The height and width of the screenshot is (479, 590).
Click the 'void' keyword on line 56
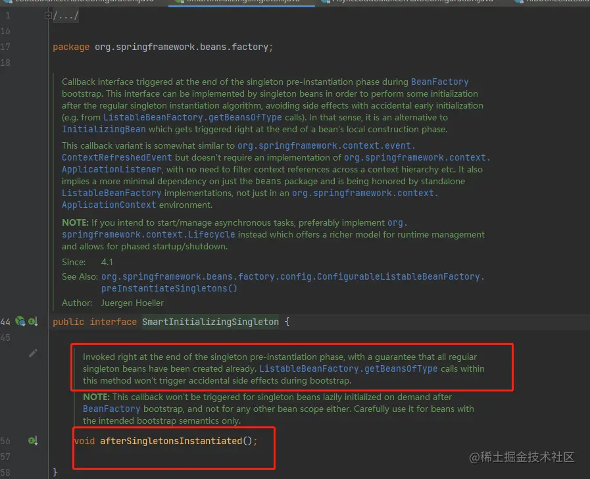pos(84,441)
